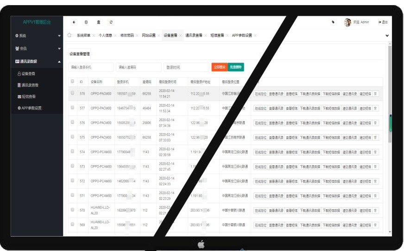Select the checkbox for row ID 574
This screenshot has width=404, height=251.
tap(72, 152)
